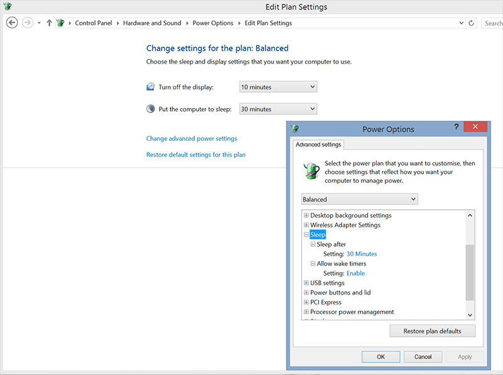The image size is (503, 375).
Task: Select Desktop background settings text
Action: (351, 215)
